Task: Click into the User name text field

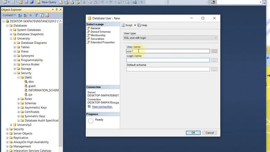Action: (x=168, y=51)
